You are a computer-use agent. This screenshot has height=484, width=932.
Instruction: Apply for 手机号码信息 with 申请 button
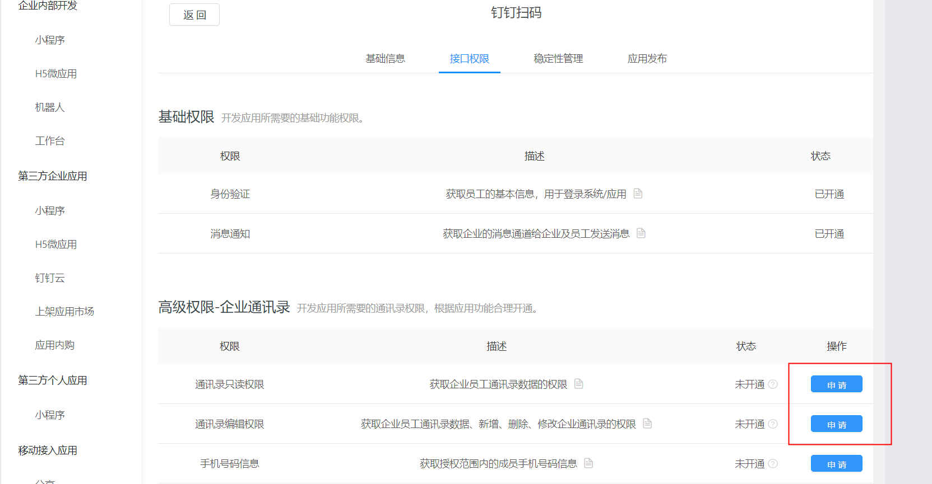[837, 464]
